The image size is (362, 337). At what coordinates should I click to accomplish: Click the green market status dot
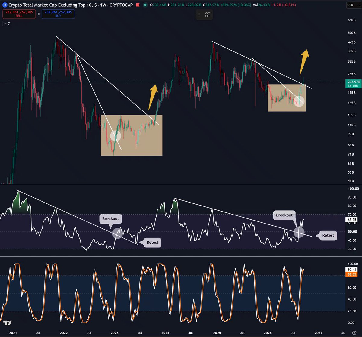[x=145, y=5]
